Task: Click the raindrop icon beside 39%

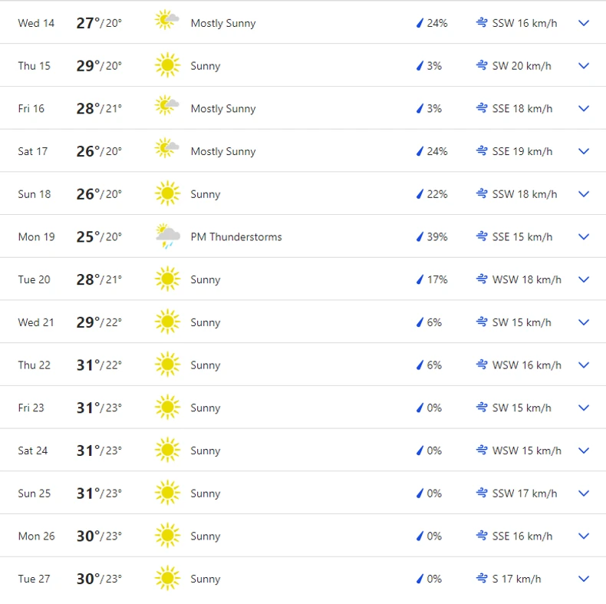Action: pos(420,237)
